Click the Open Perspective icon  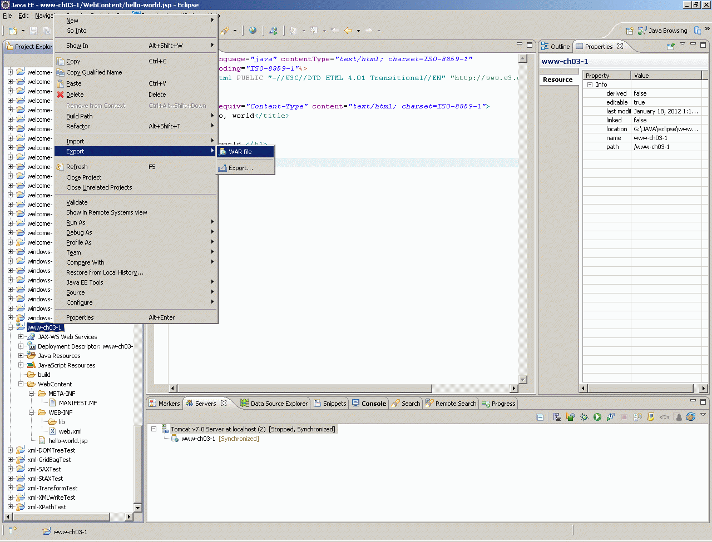pyautogui.click(x=630, y=31)
